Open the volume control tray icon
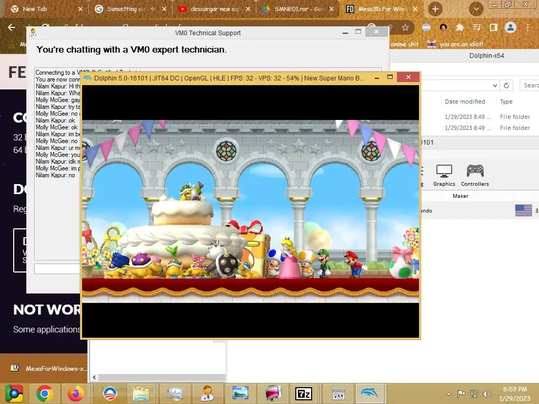The height and width of the screenshot is (404, 539). (486, 393)
